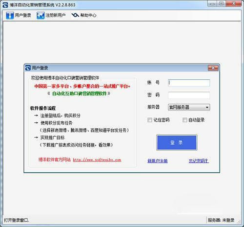Image resolution: width=244 pixels, height=227 pixels.
Task: Focus the 密码 input field
Action: point(189,95)
